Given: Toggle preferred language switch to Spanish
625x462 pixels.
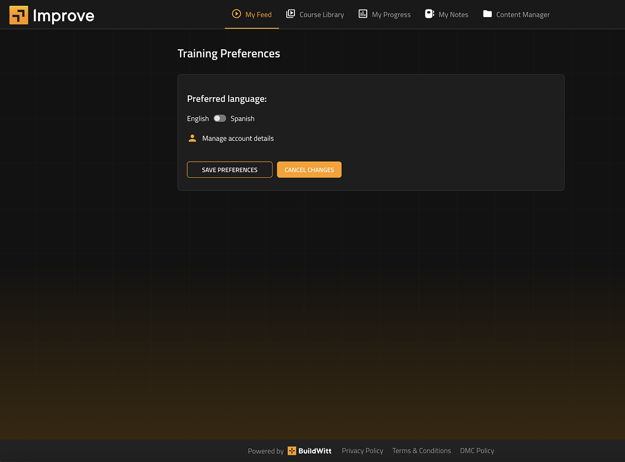Looking at the screenshot, I should point(220,118).
